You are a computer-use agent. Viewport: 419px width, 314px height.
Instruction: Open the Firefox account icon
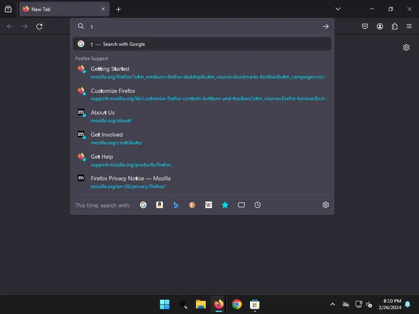[x=380, y=26]
